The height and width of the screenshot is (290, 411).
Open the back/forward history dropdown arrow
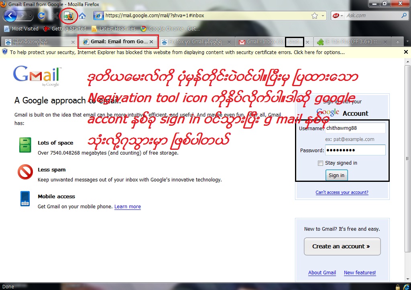pyautogui.click(x=31, y=16)
